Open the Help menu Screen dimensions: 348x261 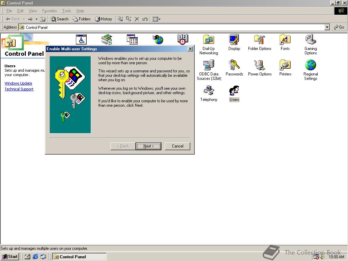[80, 11]
